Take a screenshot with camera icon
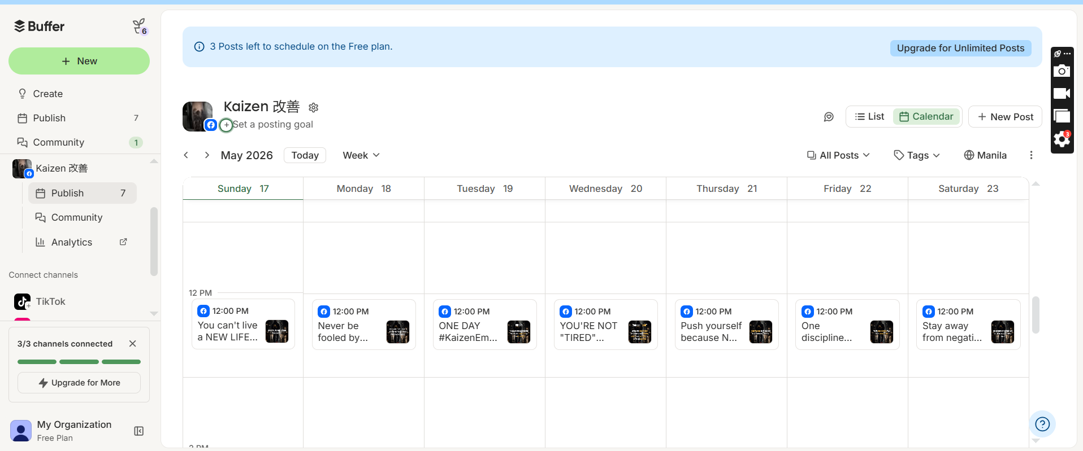 pyautogui.click(x=1062, y=71)
